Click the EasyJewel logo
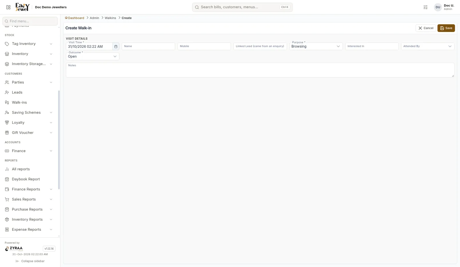Screen dimensions: 460x267 click(x=22, y=7)
